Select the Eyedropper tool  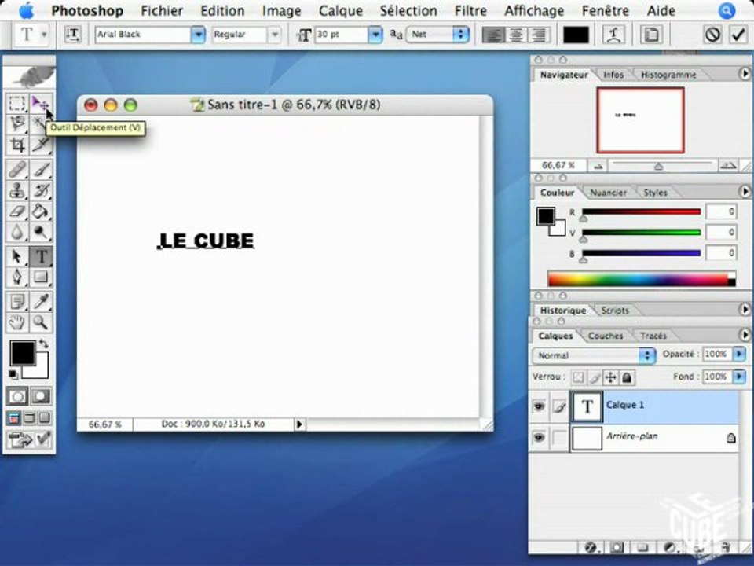point(40,302)
